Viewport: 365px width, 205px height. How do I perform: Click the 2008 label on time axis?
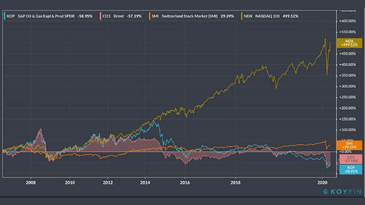click(x=31, y=182)
